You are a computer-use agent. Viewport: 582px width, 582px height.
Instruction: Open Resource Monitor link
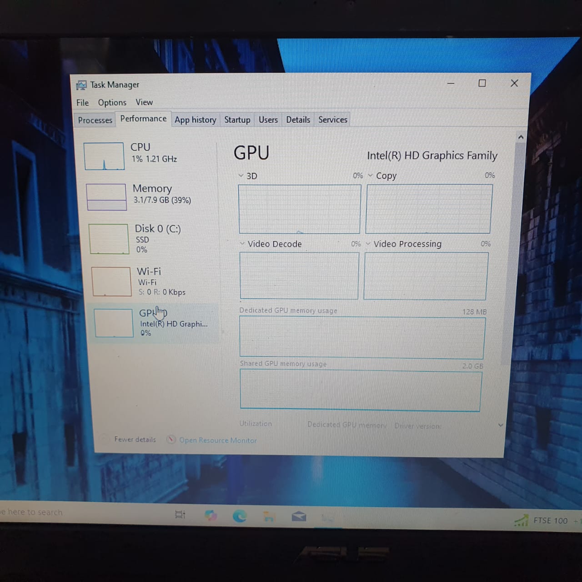tap(218, 440)
